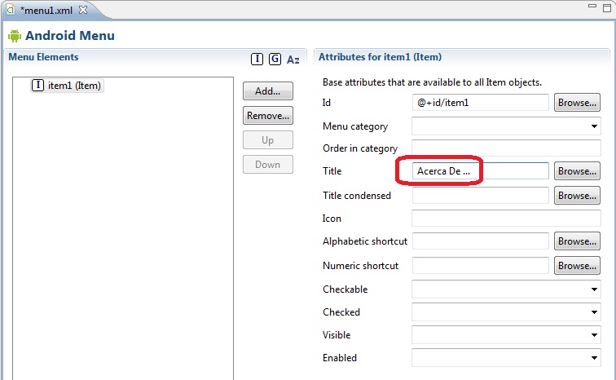This screenshot has height=380, width=616.
Task: Click the Menu Elements section heading
Action: [x=43, y=57]
